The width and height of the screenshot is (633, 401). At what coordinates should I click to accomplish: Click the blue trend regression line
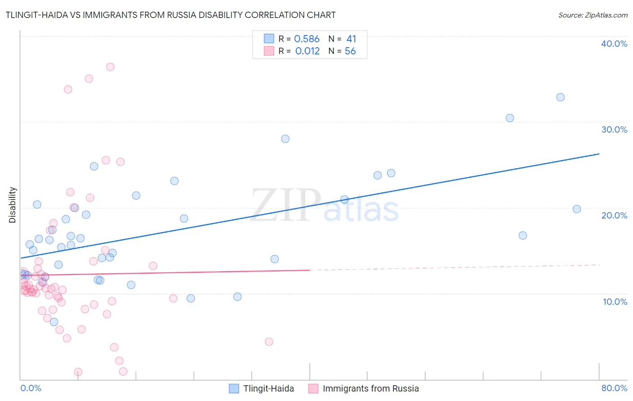(x=310, y=206)
